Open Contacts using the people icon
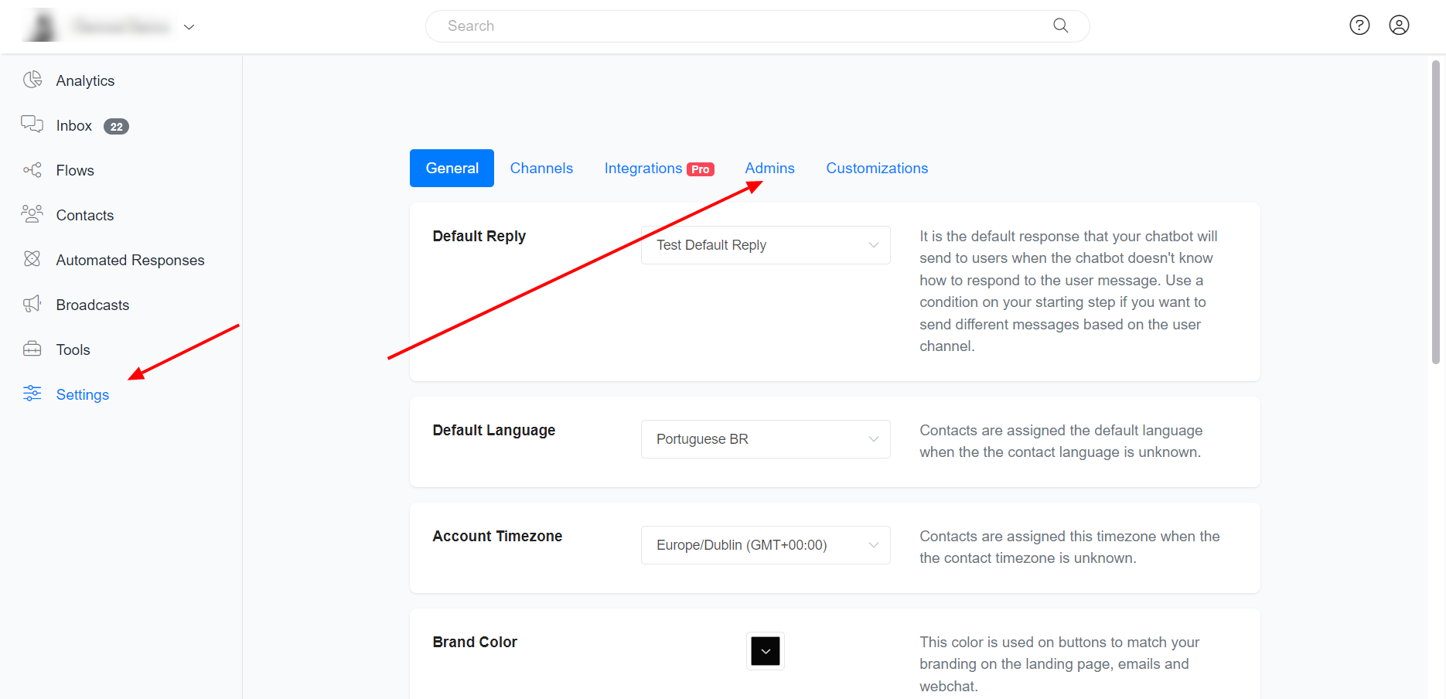Screen dimensions: 1446x699 pyautogui.click(x=32, y=214)
